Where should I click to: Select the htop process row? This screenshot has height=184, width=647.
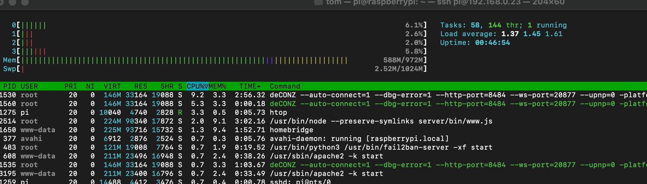278,112
